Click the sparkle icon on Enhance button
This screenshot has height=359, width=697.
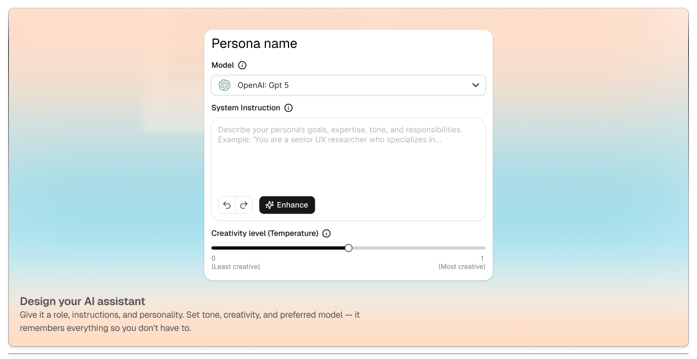coord(269,205)
